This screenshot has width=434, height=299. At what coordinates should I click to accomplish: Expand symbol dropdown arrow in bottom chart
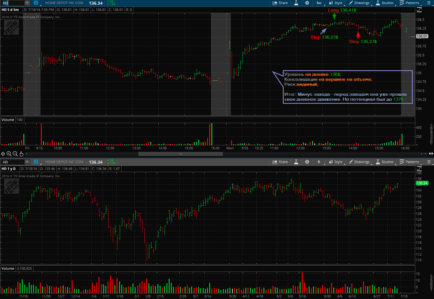[27, 162]
